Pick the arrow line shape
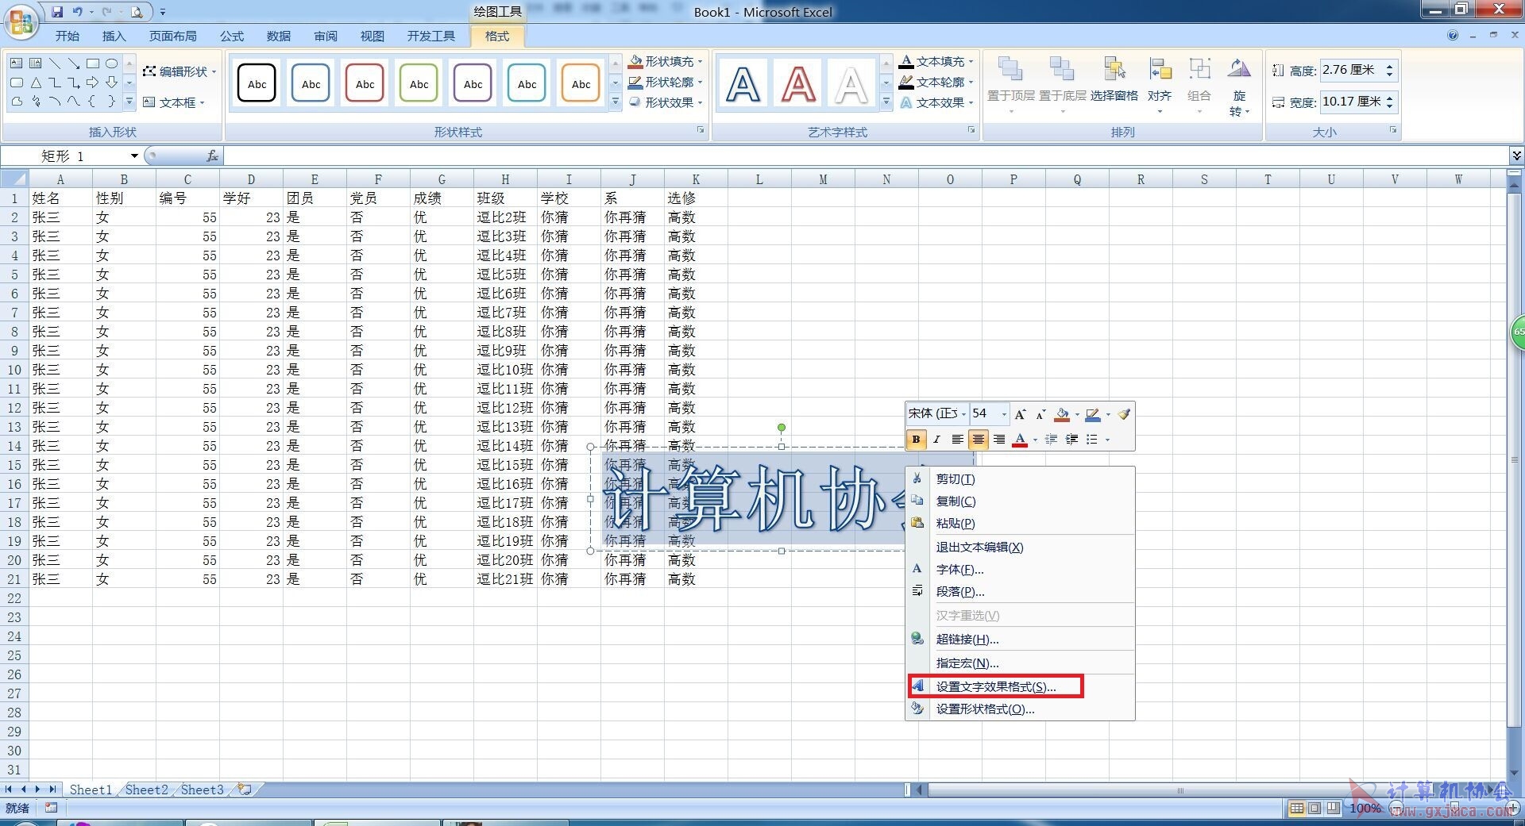 tap(74, 63)
